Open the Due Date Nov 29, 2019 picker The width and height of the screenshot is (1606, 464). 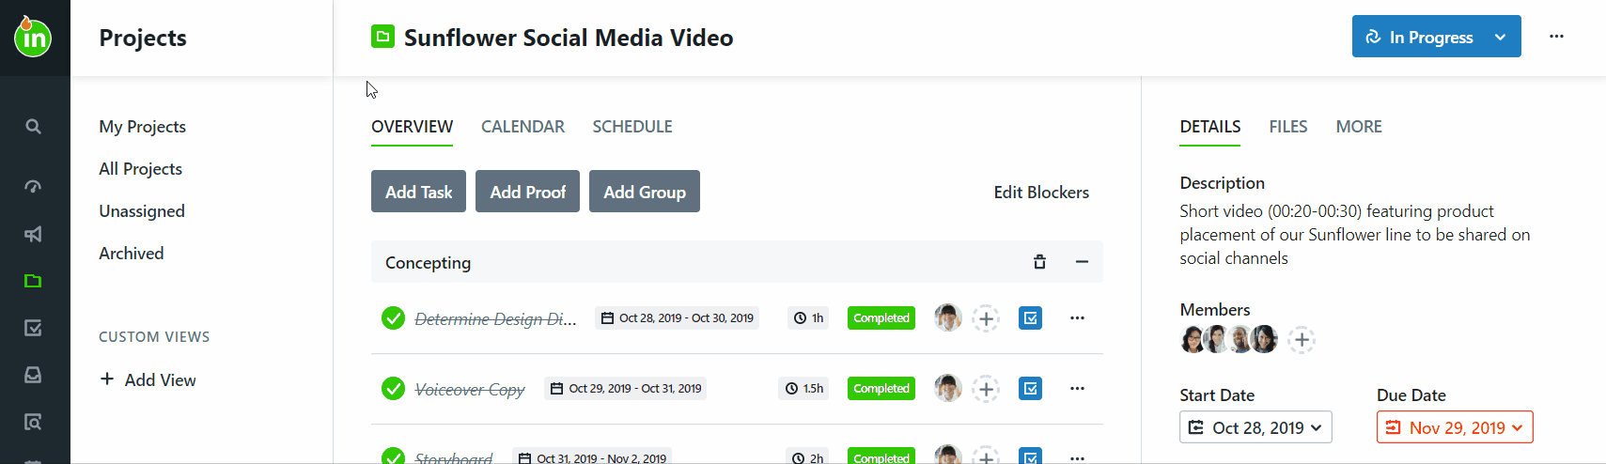pyautogui.click(x=1455, y=427)
